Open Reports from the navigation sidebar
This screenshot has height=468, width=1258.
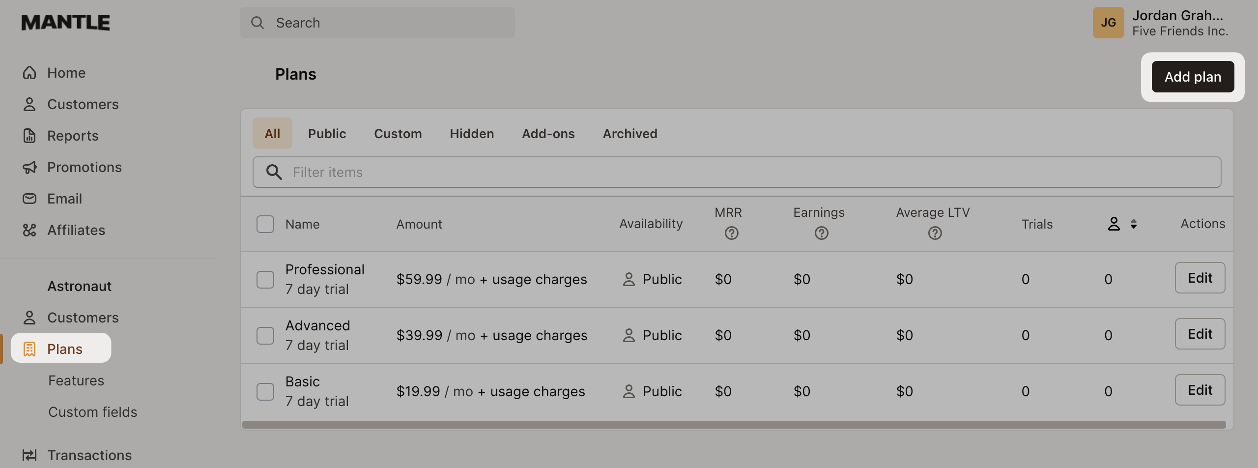pyautogui.click(x=29, y=135)
